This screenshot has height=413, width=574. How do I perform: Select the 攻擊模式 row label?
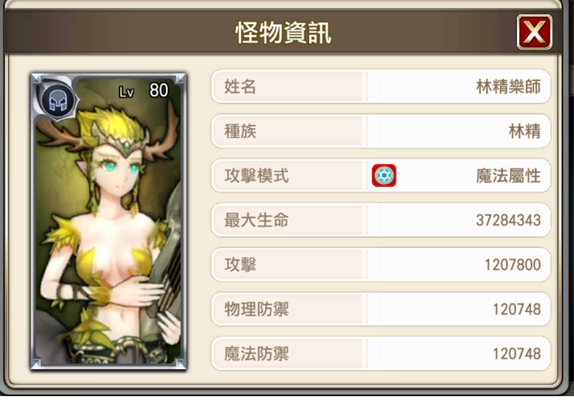pos(256,176)
